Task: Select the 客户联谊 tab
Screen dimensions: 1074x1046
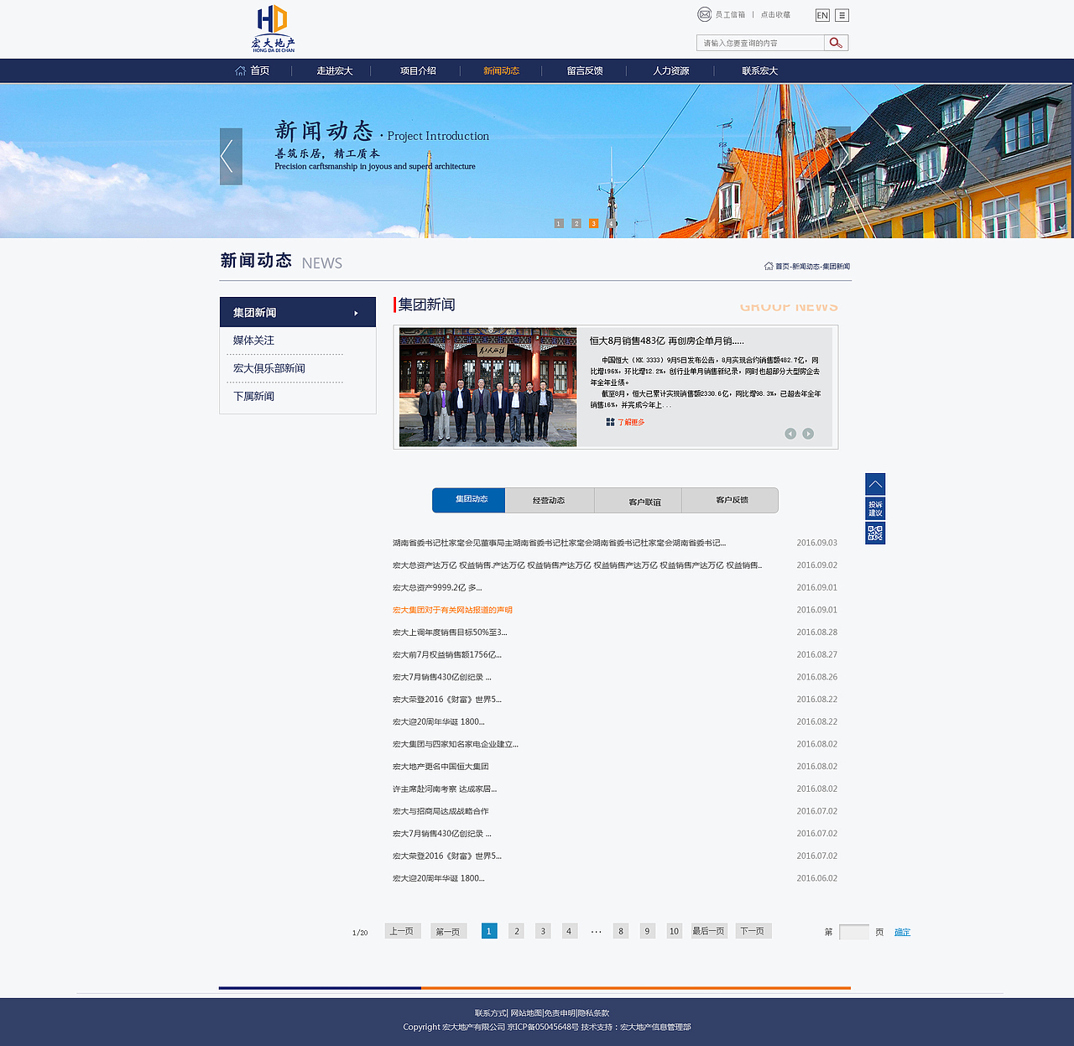Action: pyautogui.click(x=638, y=500)
